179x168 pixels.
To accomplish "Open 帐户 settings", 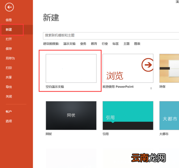I will pyautogui.click(x=9, y=111).
